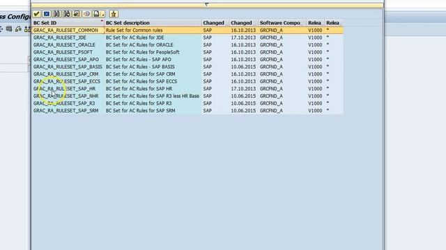Click 'BC Set for AC Rules for SAP SRM' description
Viewport: 446px width, 250px height.
pos(141,110)
